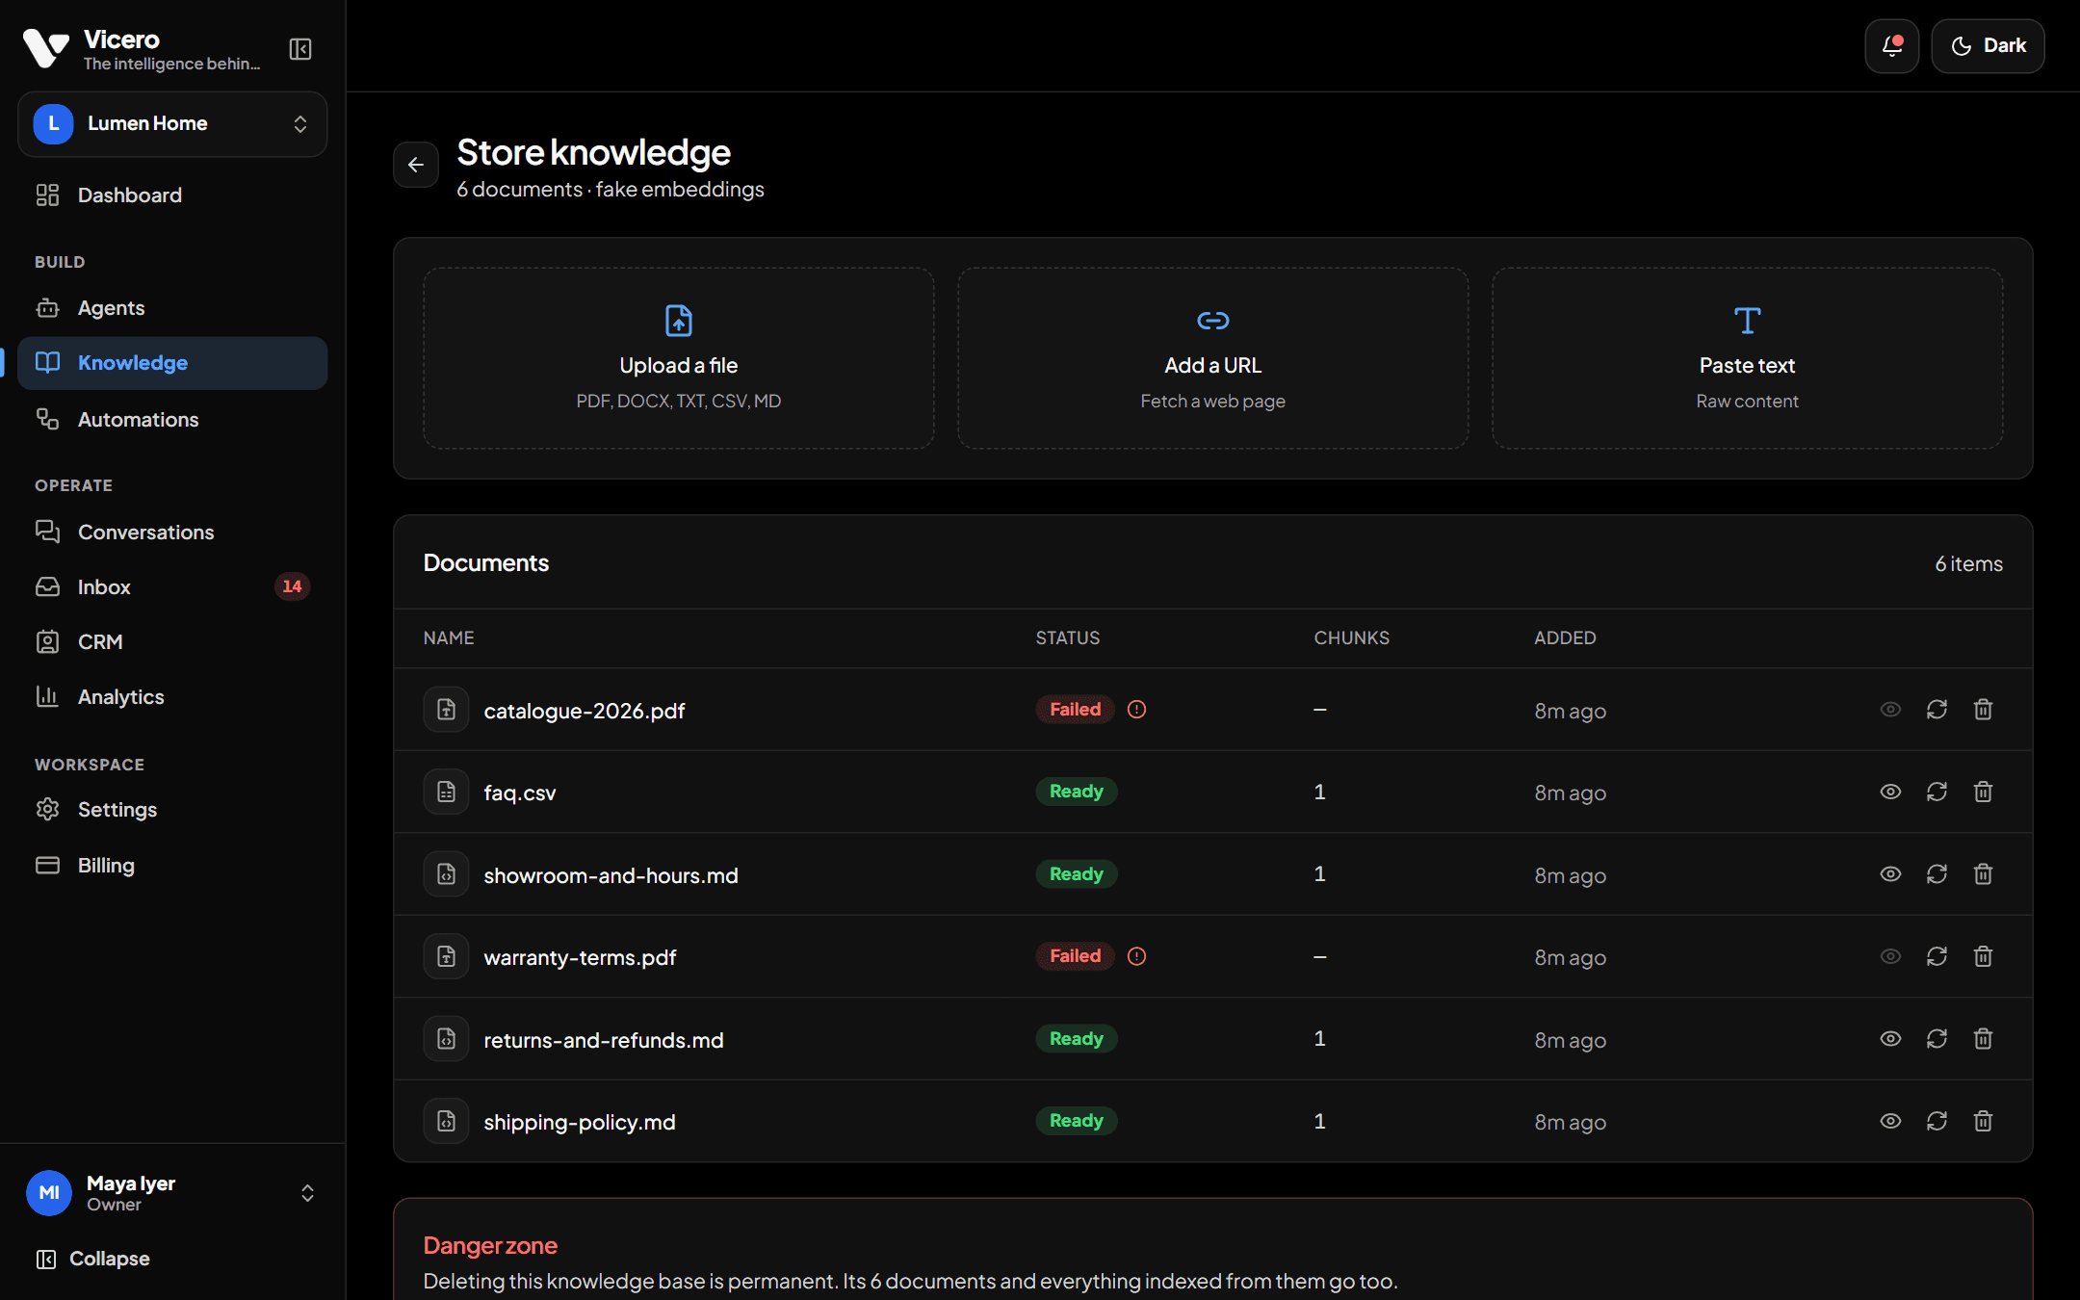
Task: Preview returns-and-refunds.md with eye icon
Action: pyautogui.click(x=1890, y=1039)
